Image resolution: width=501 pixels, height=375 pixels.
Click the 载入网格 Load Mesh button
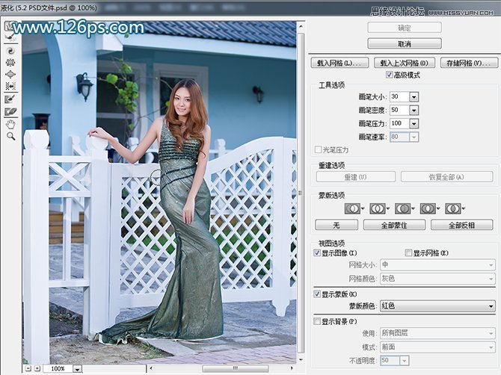[339, 63]
